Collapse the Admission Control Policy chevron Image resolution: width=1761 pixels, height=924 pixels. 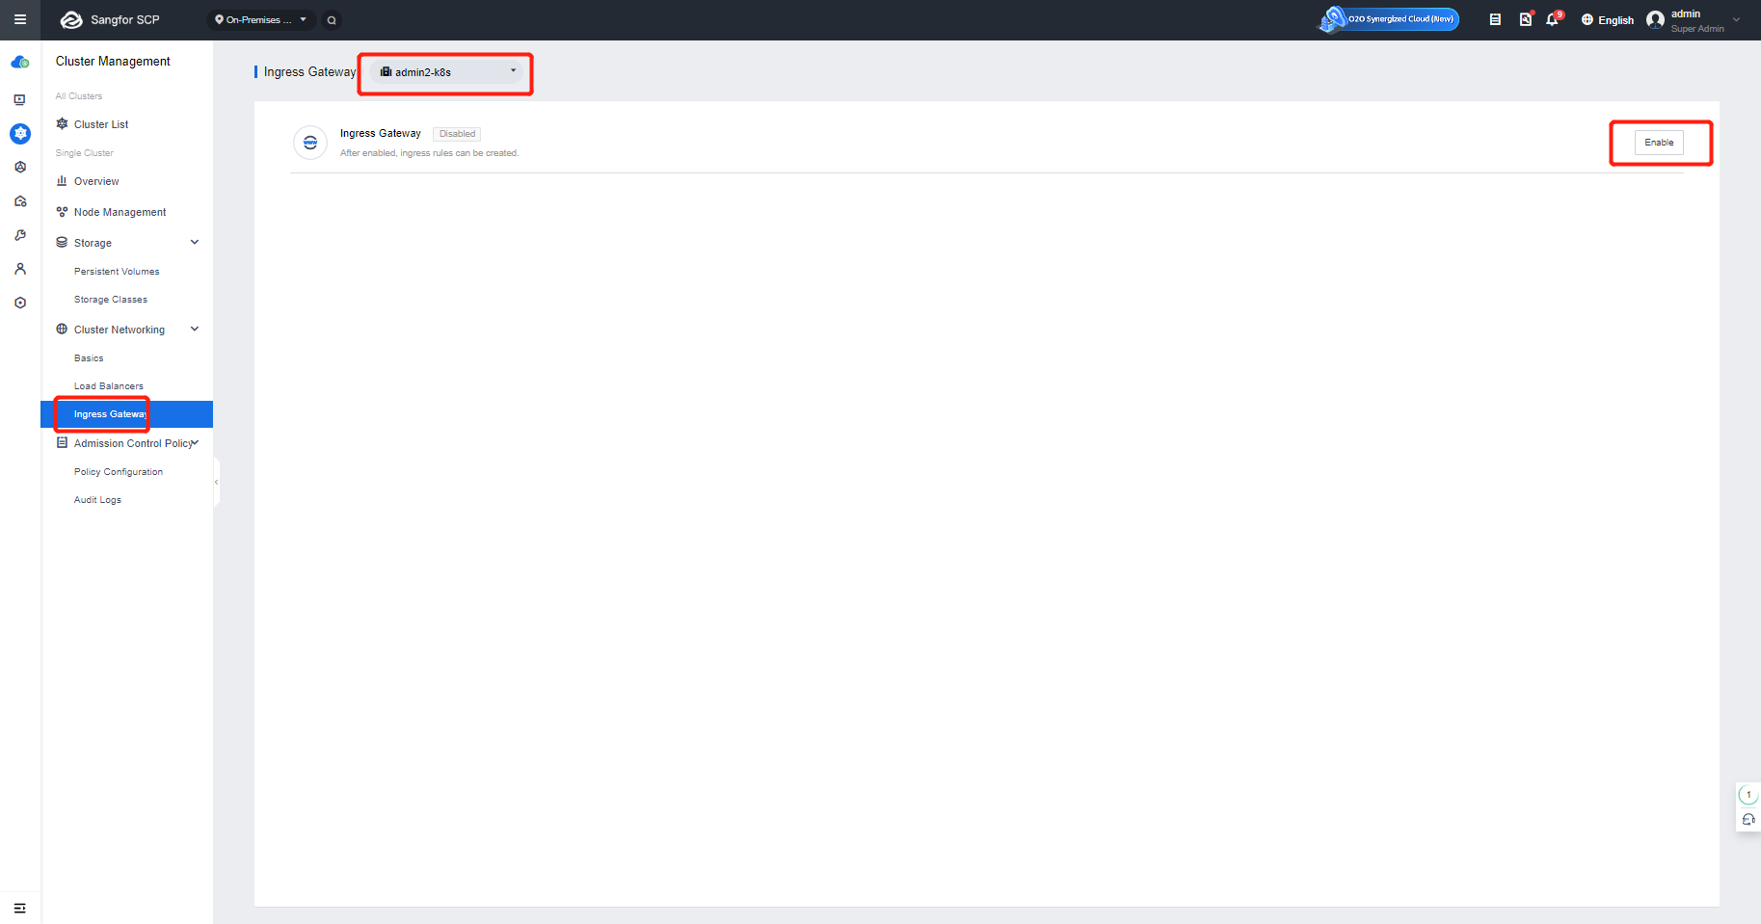(196, 443)
